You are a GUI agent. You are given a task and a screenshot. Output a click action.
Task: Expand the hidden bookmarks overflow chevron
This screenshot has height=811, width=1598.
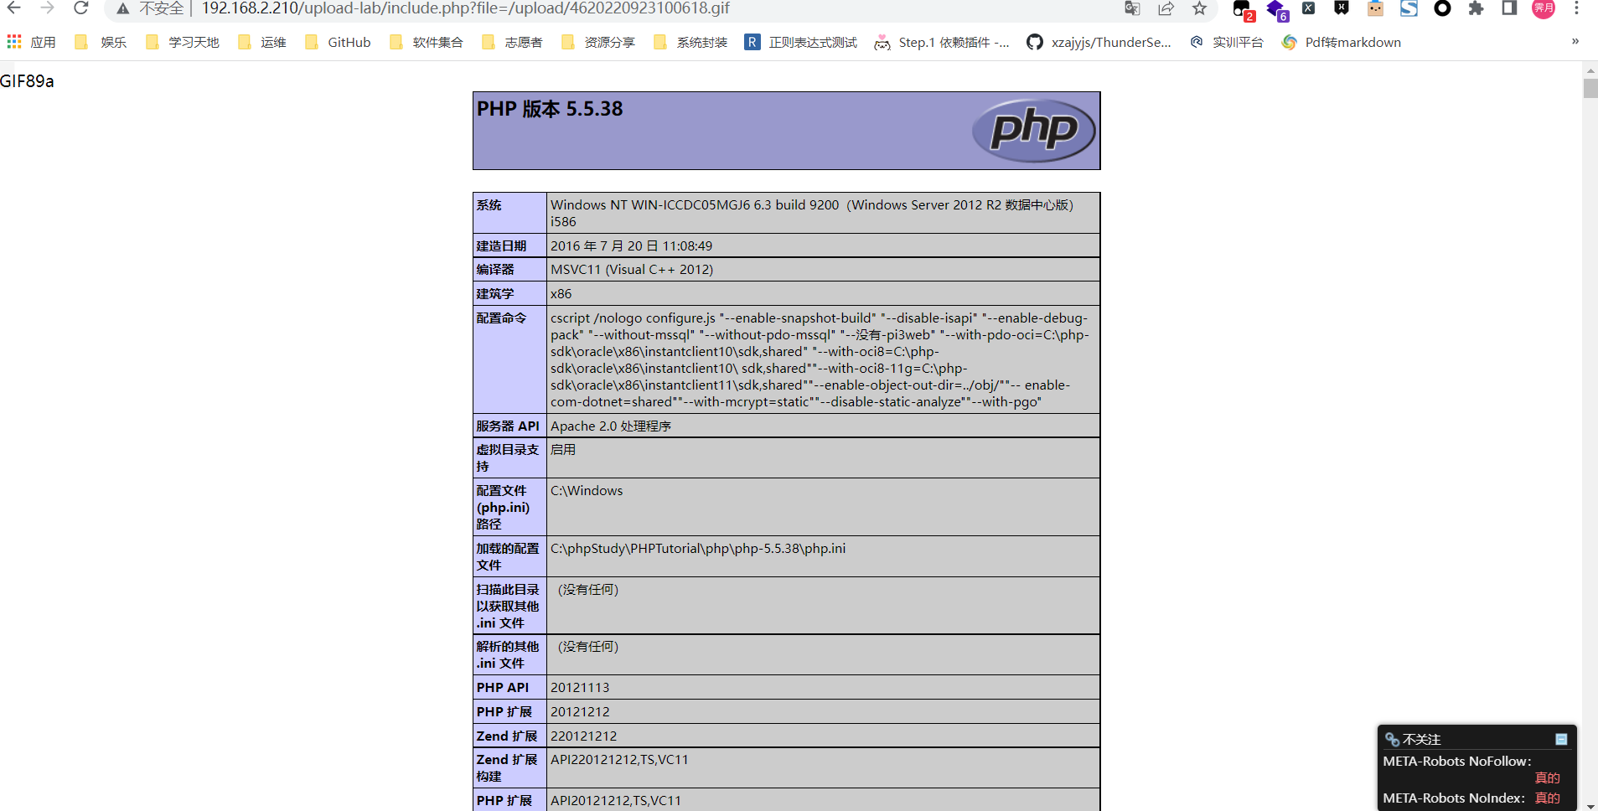point(1575,42)
